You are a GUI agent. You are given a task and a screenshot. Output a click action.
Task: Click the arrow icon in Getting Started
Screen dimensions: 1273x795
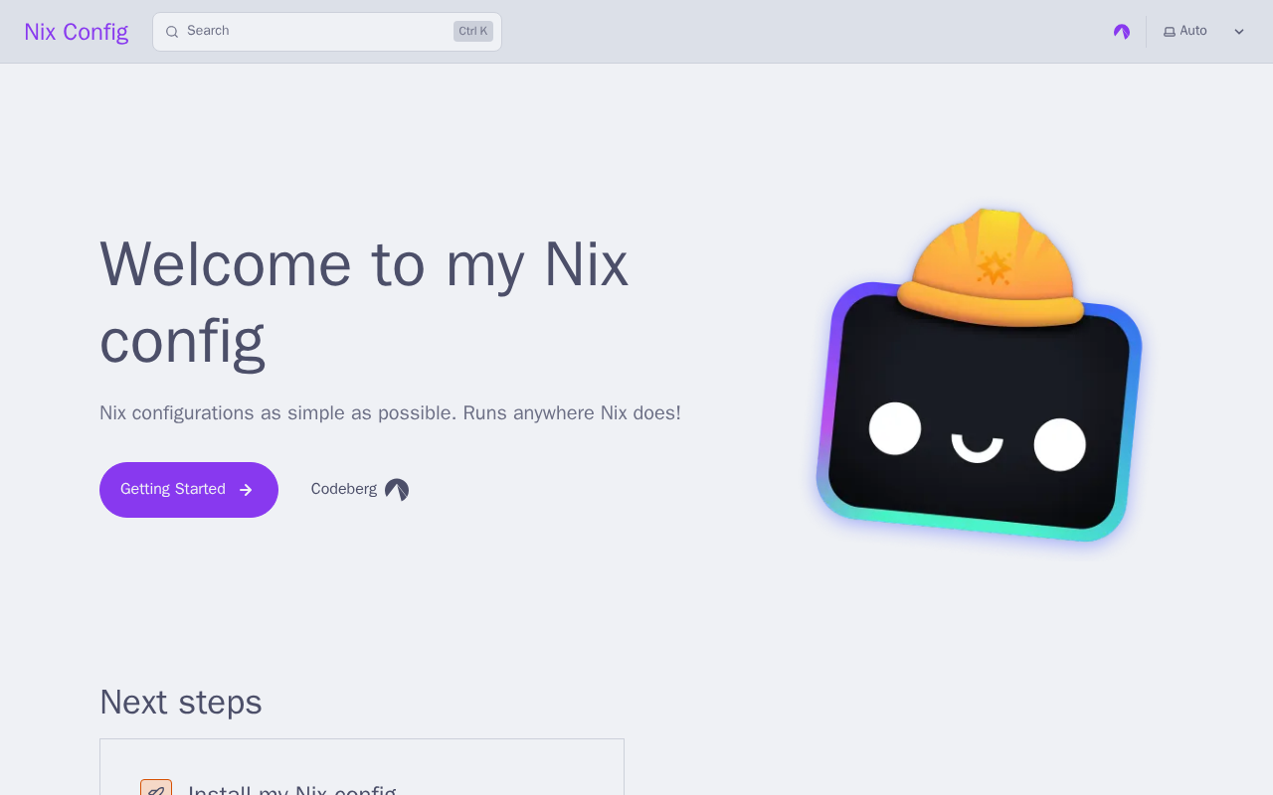pyautogui.click(x=246, y=490)
